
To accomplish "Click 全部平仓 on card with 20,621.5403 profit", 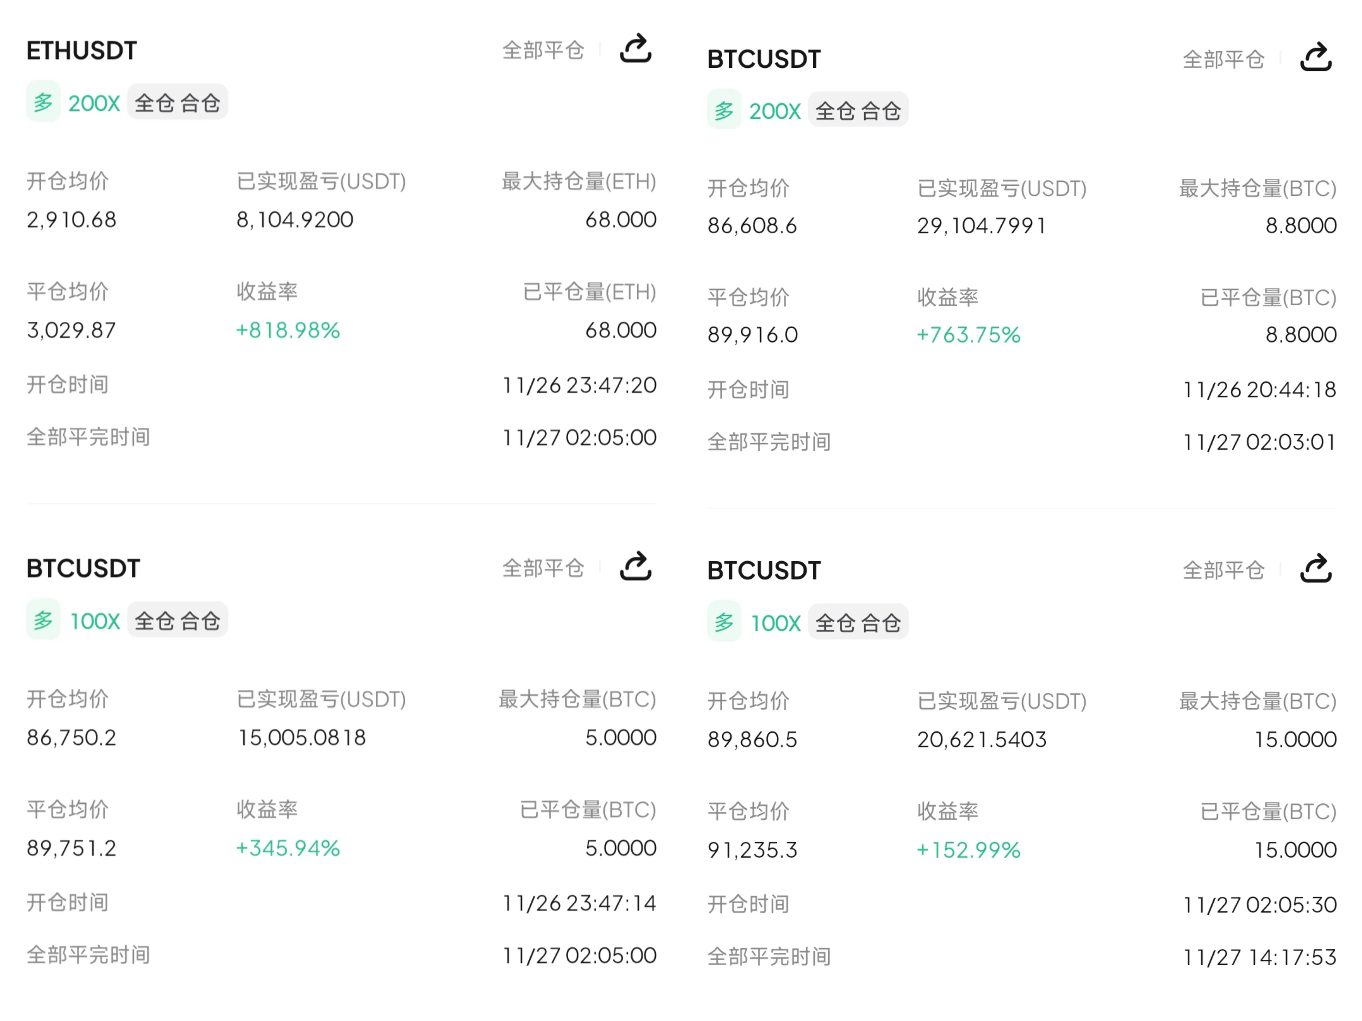I will 1223,570.
